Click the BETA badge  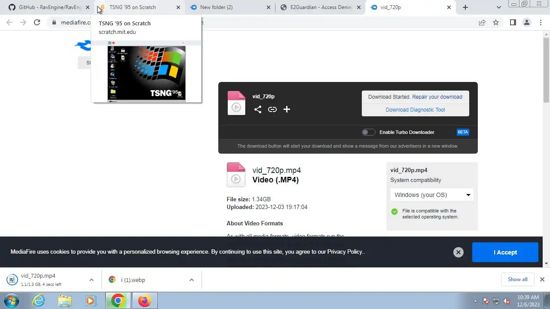pyautogui.click(x=463, y=132)
